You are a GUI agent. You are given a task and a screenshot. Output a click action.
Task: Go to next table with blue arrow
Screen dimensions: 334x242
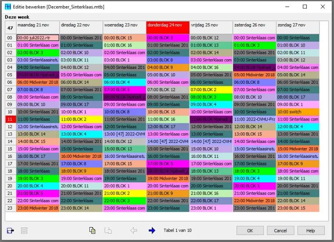[152, 230]
